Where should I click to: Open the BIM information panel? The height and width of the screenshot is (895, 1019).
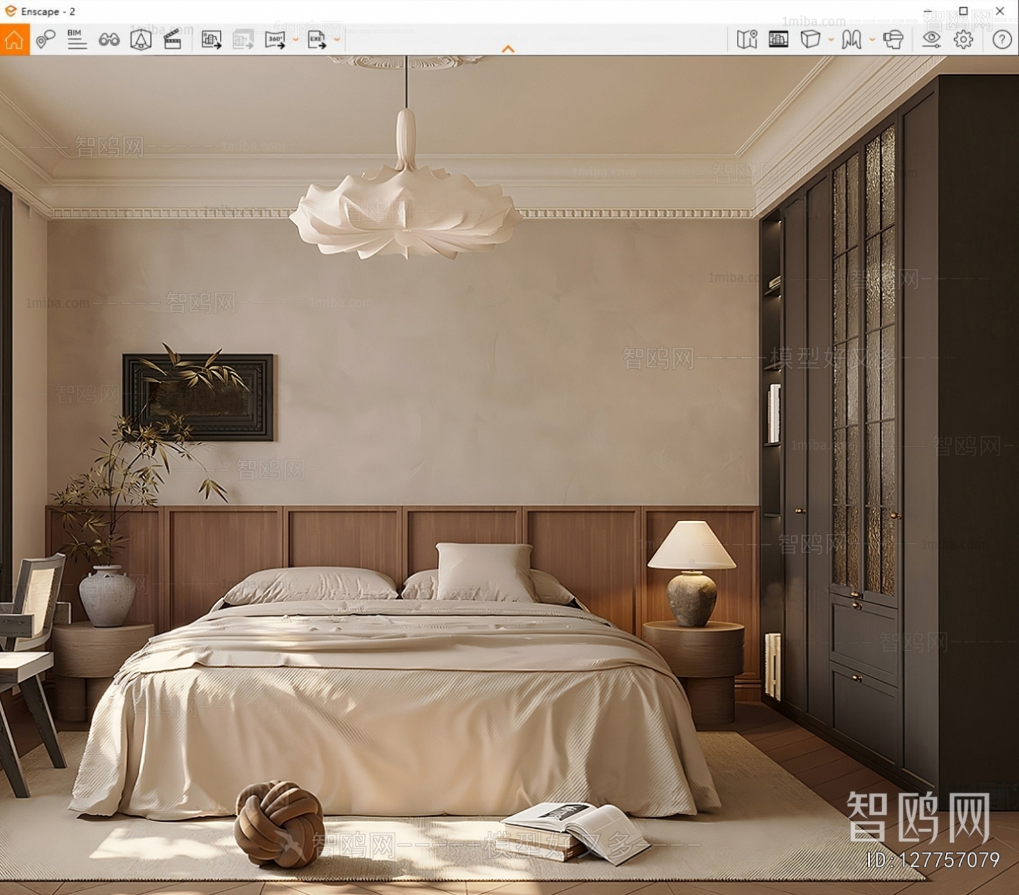pyautogui.click(x=76, y=39)
